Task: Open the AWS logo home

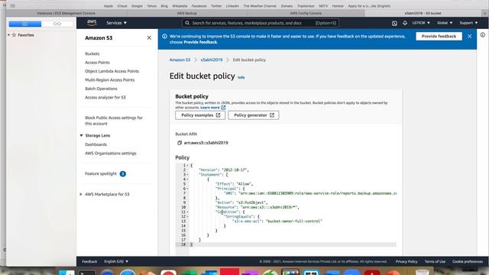Action: [92, 23]
